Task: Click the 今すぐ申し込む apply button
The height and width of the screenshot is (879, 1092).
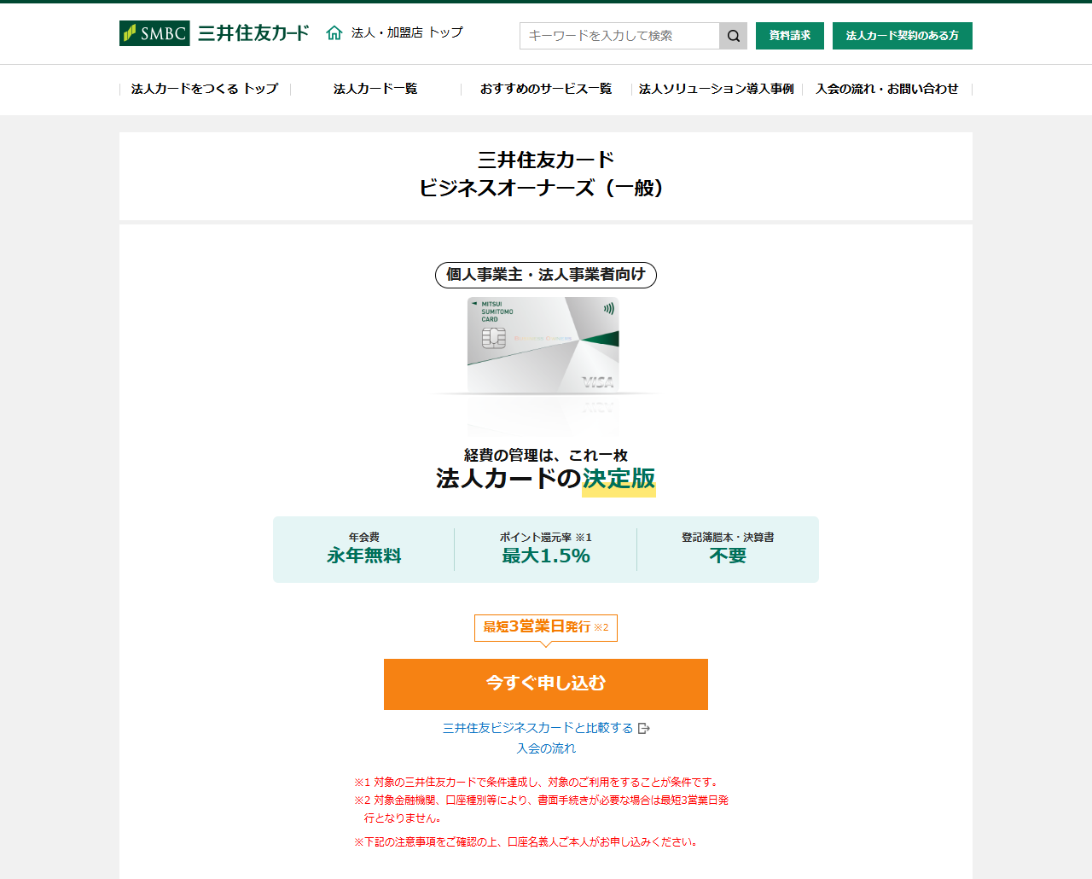Action: pos(546,684)
